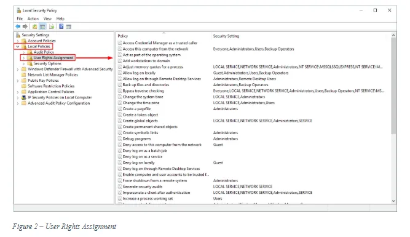Click the Back arrow toolbar icon
Screen dimensions: 410x237
click(x=18, y=26)
